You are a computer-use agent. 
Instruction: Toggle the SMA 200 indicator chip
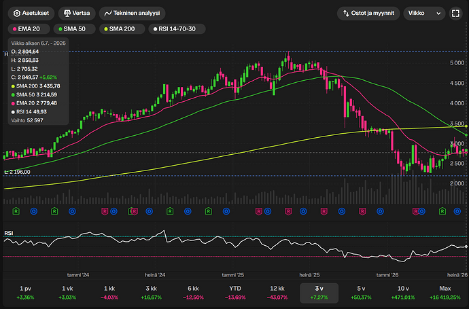pos(122,29)
